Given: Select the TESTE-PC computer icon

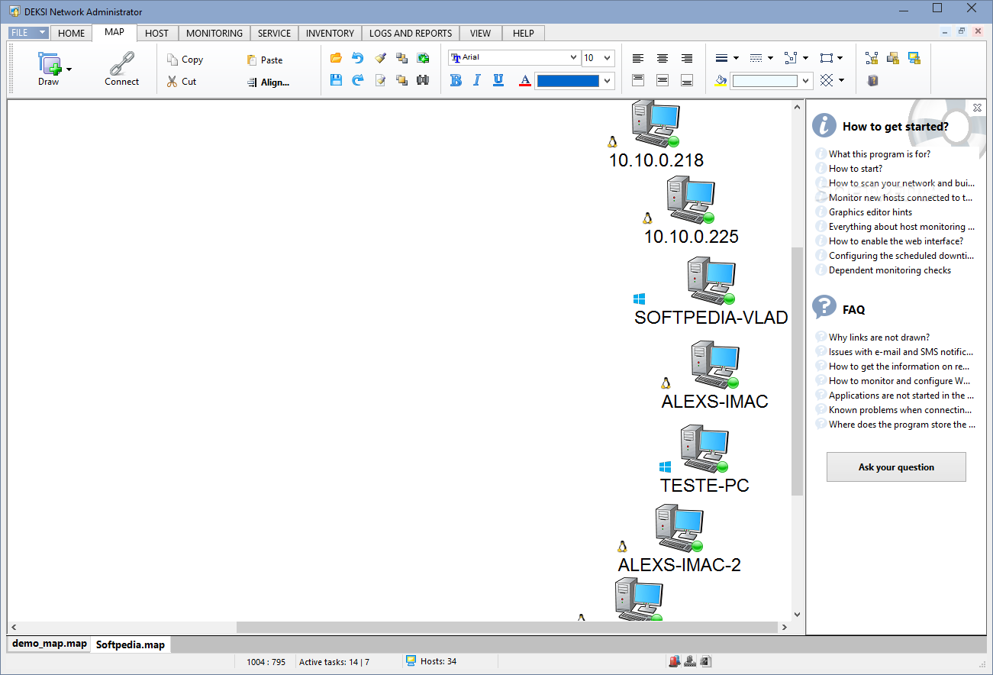Looking at the screenshot, I should click(704, 449).
